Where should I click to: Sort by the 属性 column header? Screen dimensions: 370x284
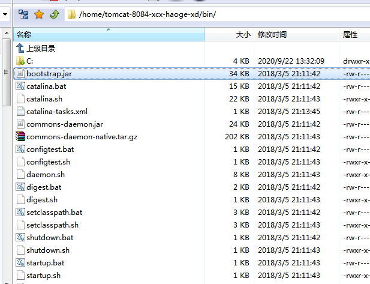tap(354, 34)
